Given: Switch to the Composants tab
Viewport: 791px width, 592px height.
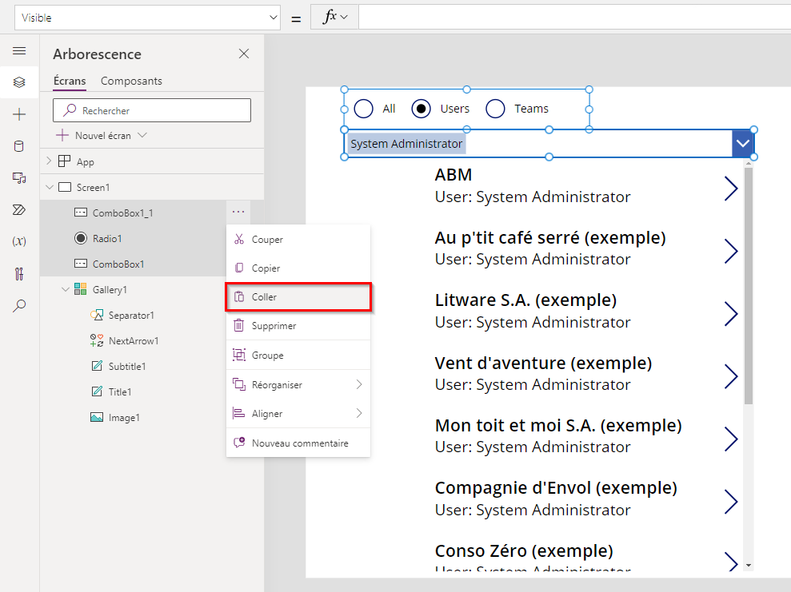Looking at the screenshot, I should pos(131,81).
